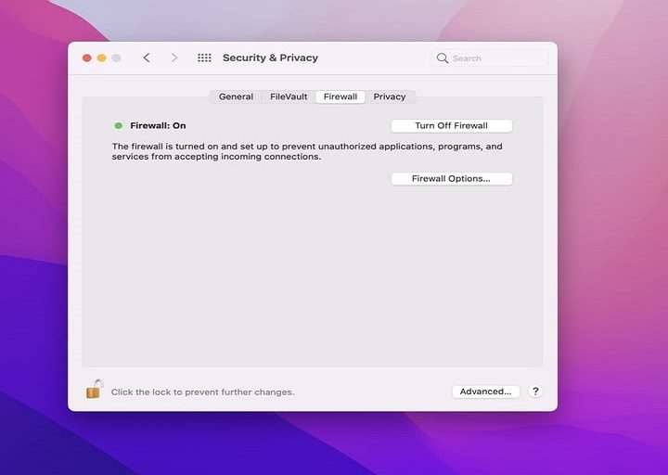
Task: Open the Show All preferences grid icon
Action: [x=204, y=58]
